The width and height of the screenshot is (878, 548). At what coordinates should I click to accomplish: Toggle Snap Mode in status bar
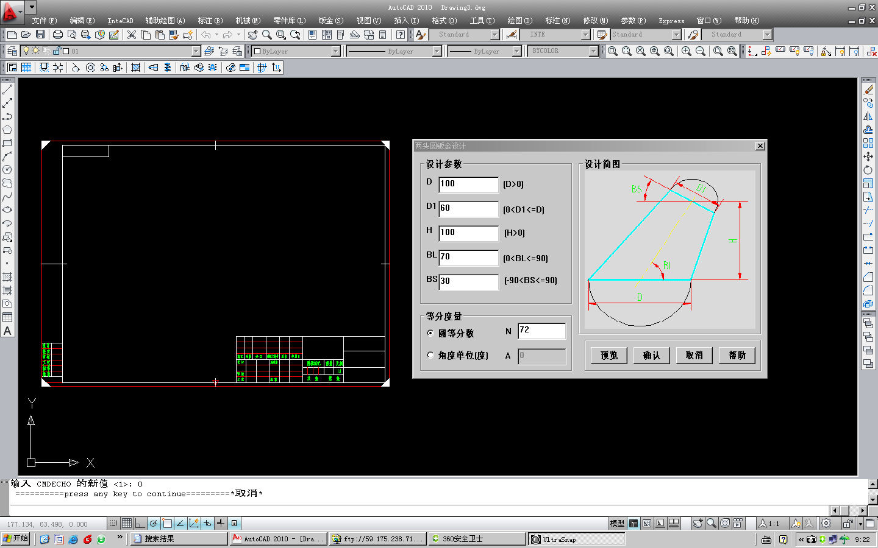click(113, 523)
